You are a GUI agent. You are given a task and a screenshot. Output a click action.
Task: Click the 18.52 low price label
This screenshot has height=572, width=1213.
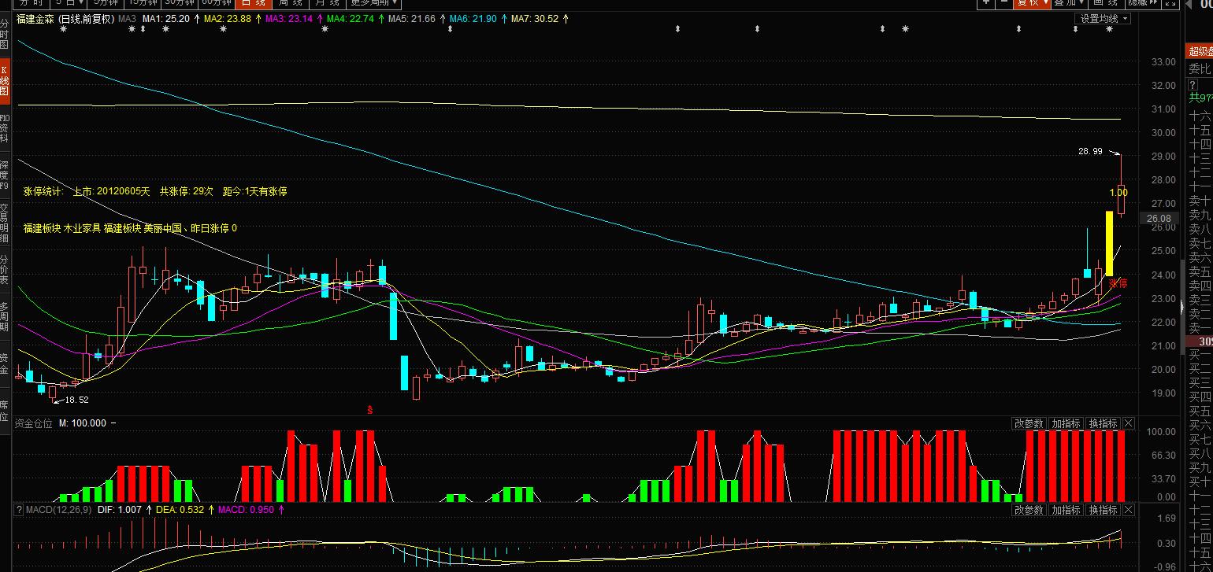click(x=76, y=400)
